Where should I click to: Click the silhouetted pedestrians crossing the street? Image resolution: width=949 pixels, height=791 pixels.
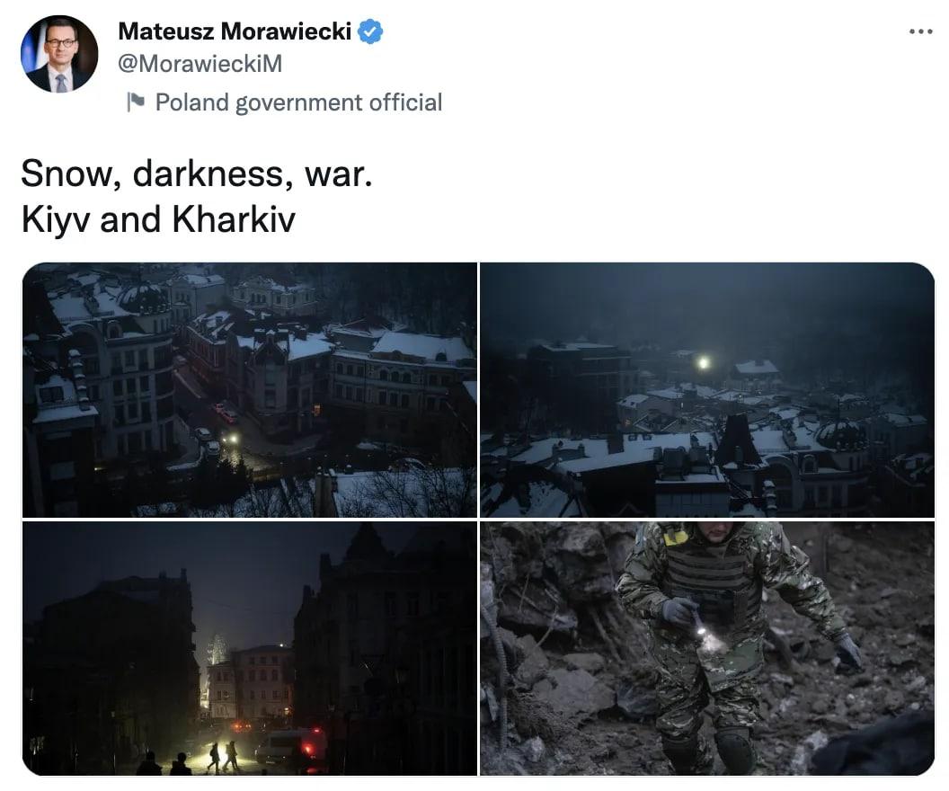pos(223,757)
